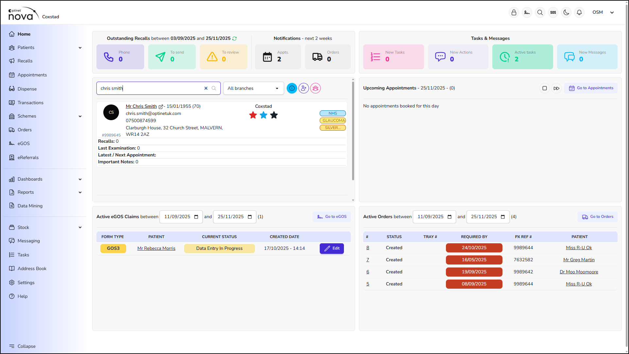Open the notifications bell icon
Image resolution: width=629 pixels, height=354 pixels.
coord(579,12)
